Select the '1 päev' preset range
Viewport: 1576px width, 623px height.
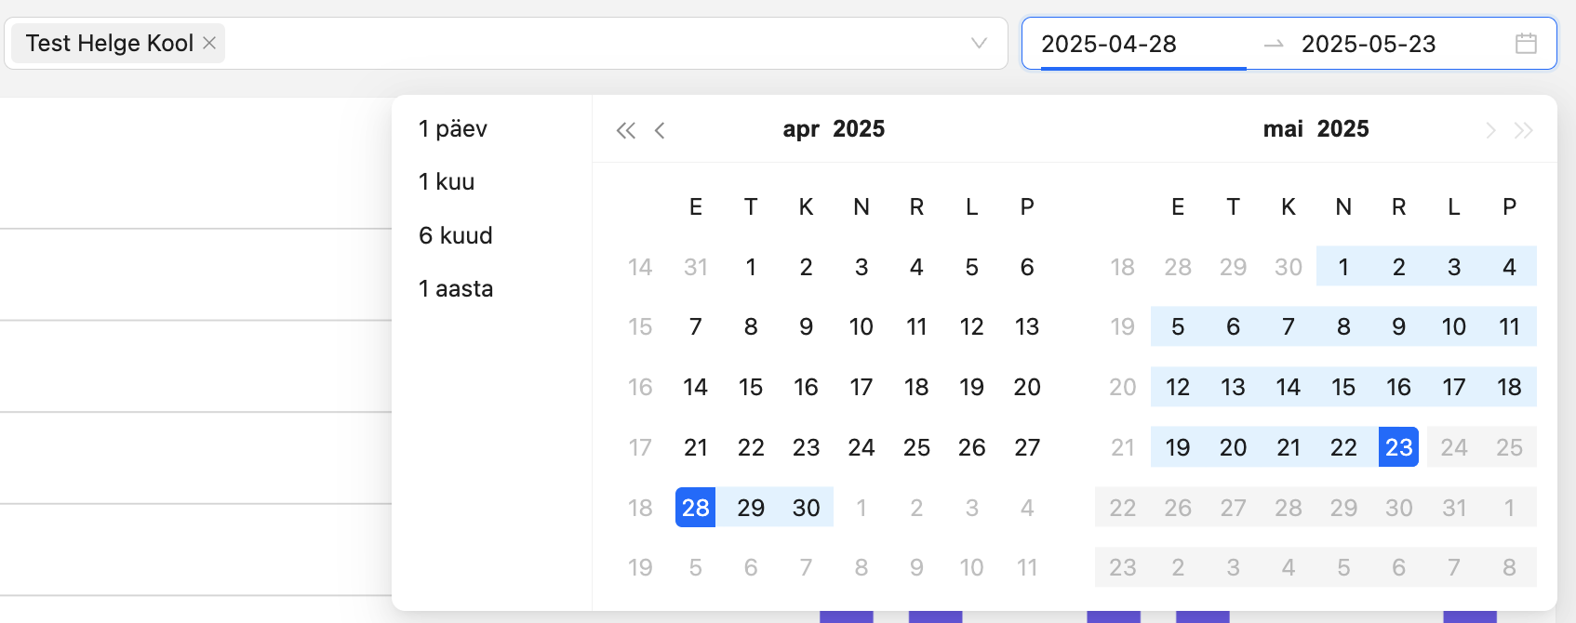(x=453, y=128)
